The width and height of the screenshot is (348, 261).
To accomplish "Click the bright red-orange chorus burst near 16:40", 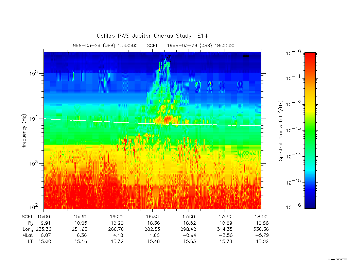I will coord(168,119).
